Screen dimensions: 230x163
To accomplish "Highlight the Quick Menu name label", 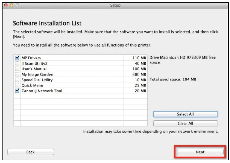I will (x=32, y=85).
